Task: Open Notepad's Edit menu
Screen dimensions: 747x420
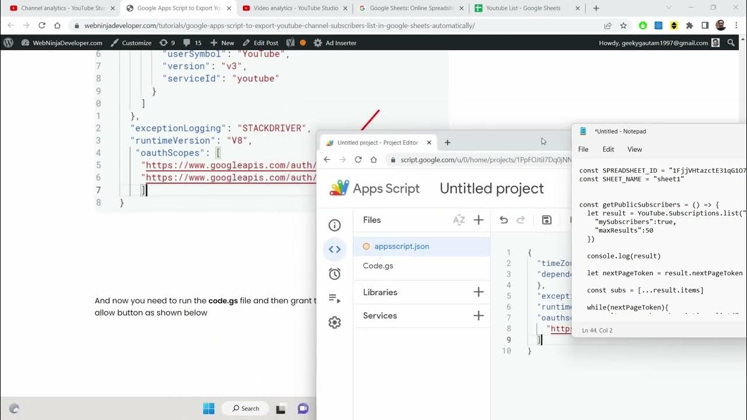Action: point(608,149)
